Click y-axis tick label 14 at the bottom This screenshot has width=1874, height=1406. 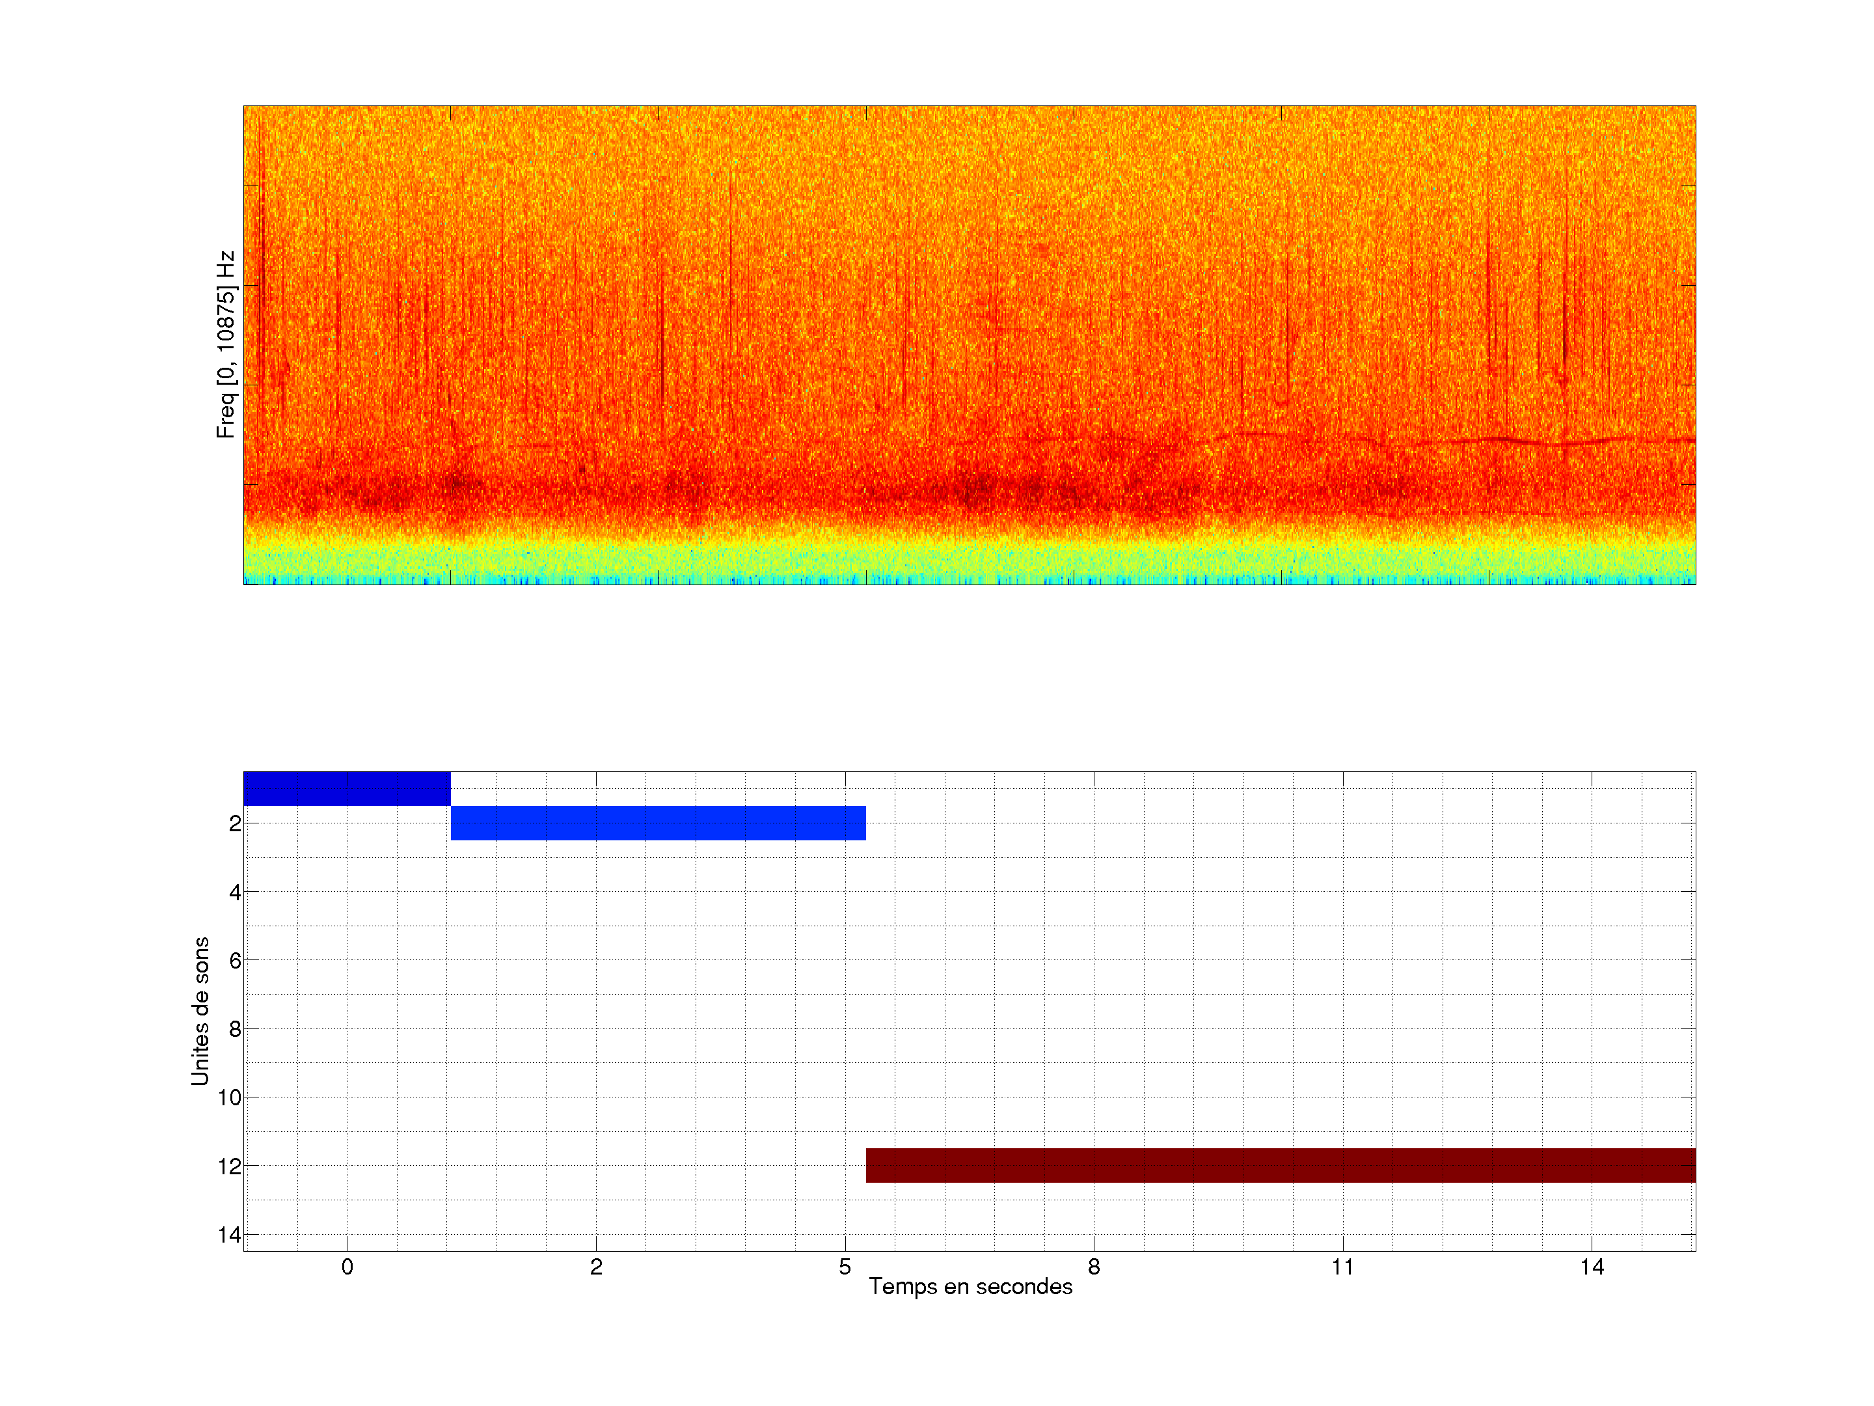230,1235
